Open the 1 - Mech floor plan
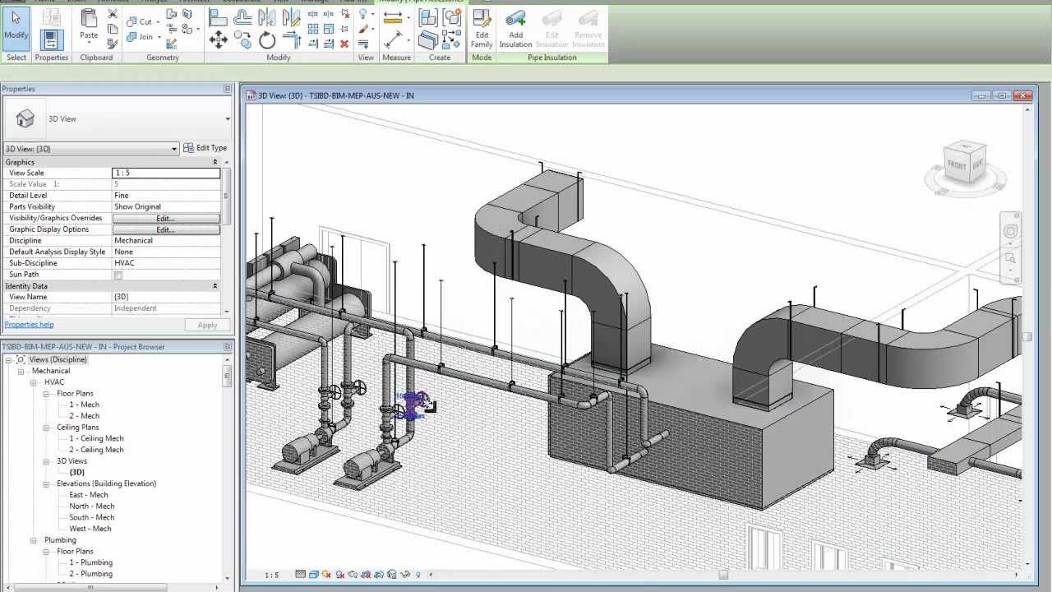Image resolution: width=1052 pixels, height=592 pixels. (84, 405)
